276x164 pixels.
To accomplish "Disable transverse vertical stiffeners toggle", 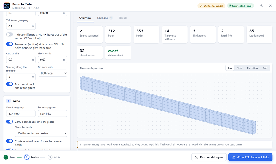I will pos(10,44).
